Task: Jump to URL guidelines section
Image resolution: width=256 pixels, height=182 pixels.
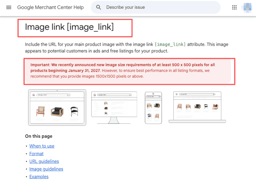Action: (x=44, y=161)
